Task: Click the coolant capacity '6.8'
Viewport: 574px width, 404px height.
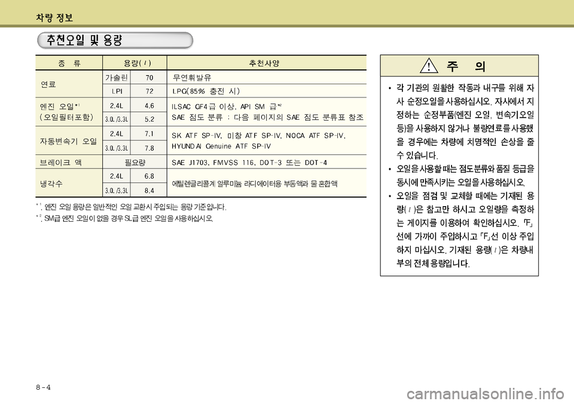Action: click(x=149, y=176)
